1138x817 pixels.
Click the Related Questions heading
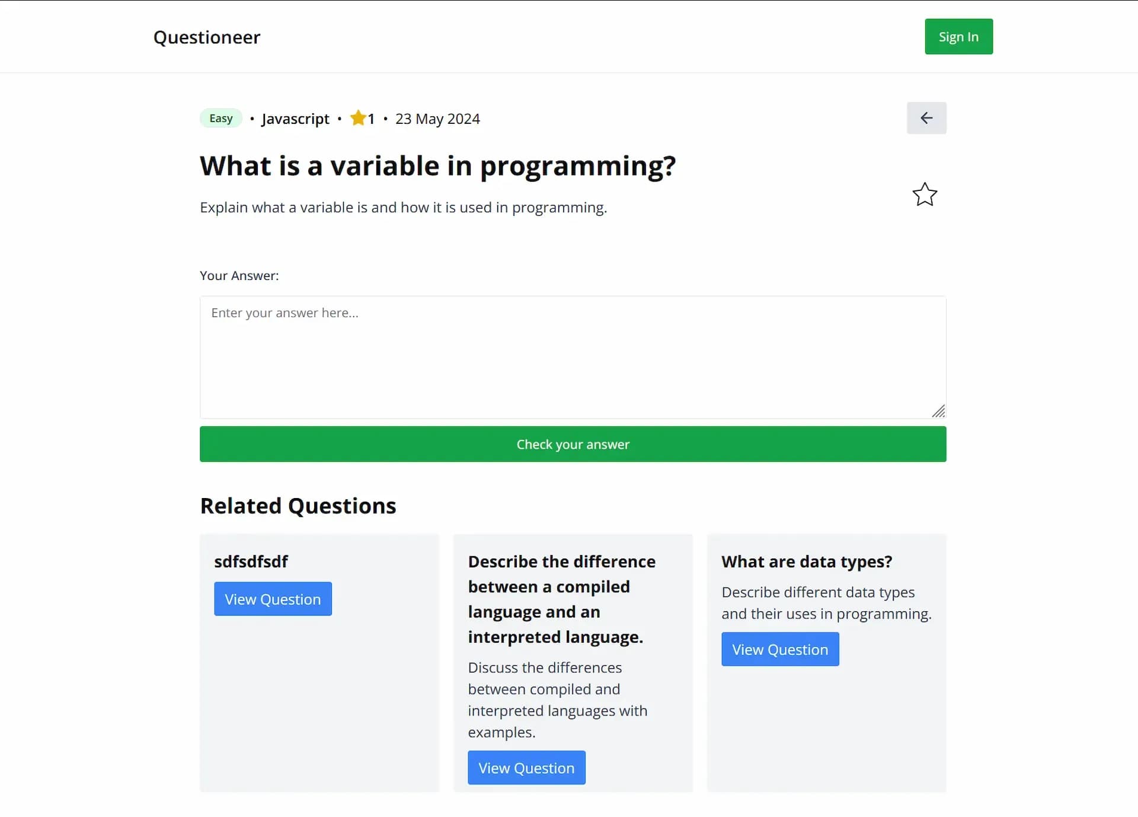298,505
